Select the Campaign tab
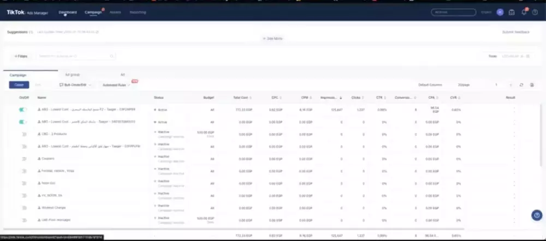Viewport: 546px width, 241px height. point(18,75)
